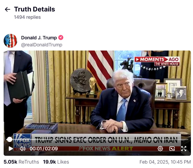The width and height of the screenshot is (193, 168).
Task: Play the video with the play button
Action: (x=11, y=148)
